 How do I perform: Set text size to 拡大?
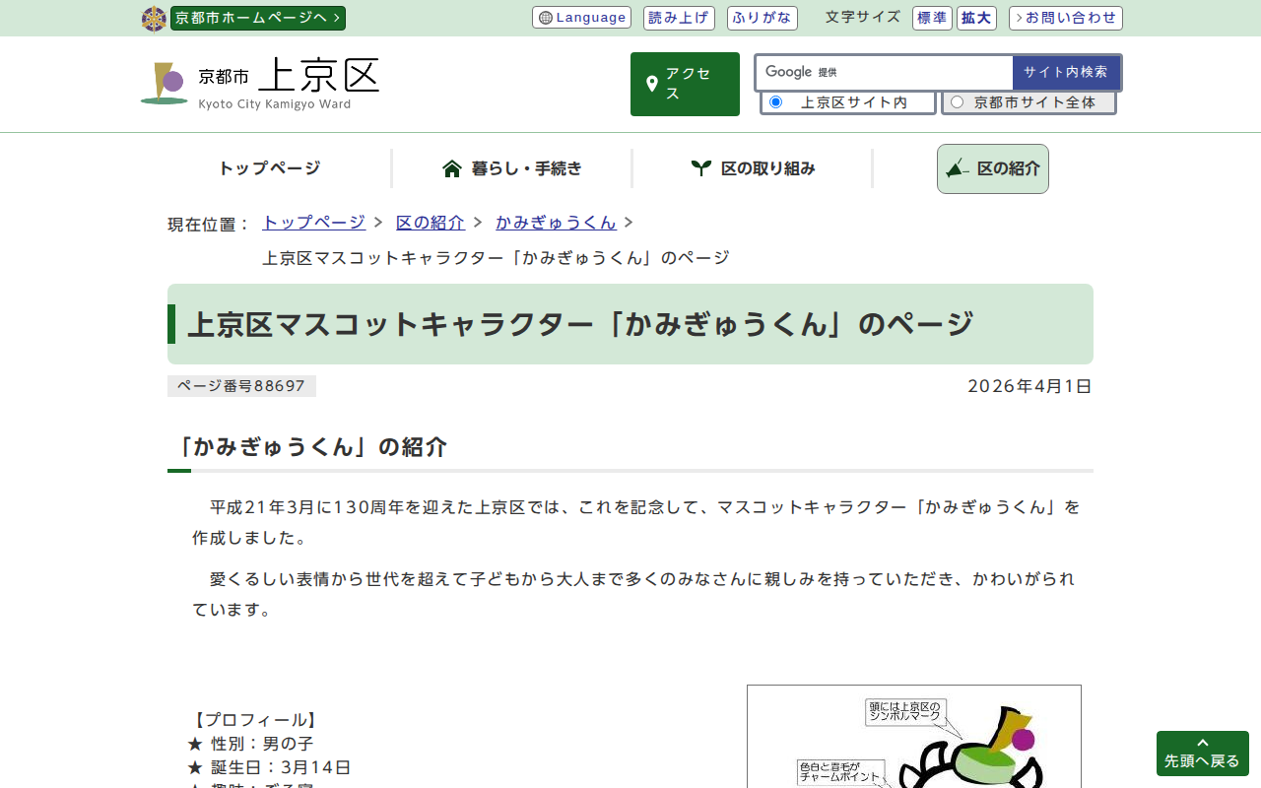click(x=977, y=18)
